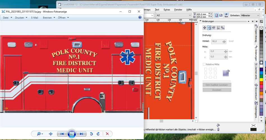Open the Fenster menu in CorelDRAW
Screen dimensions: 266x140
coord(178,10)
